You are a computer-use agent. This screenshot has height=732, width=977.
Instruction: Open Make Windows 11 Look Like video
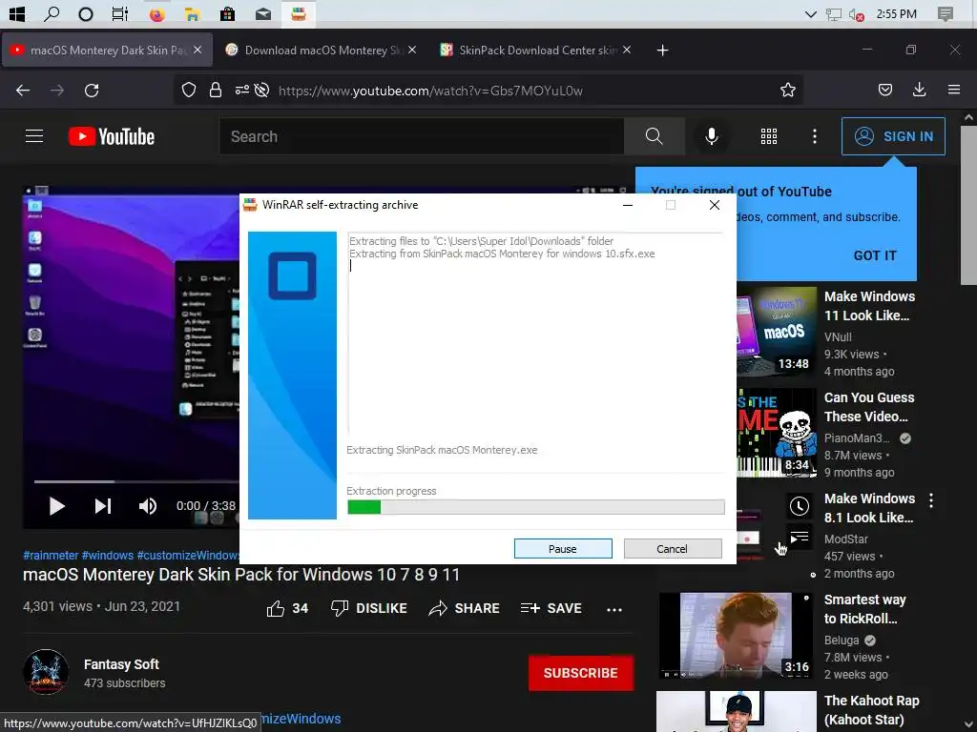[869, 306]
